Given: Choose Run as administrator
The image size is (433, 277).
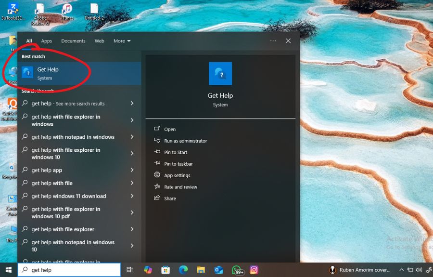Looking at the screenshot, I should click(186, 141).
